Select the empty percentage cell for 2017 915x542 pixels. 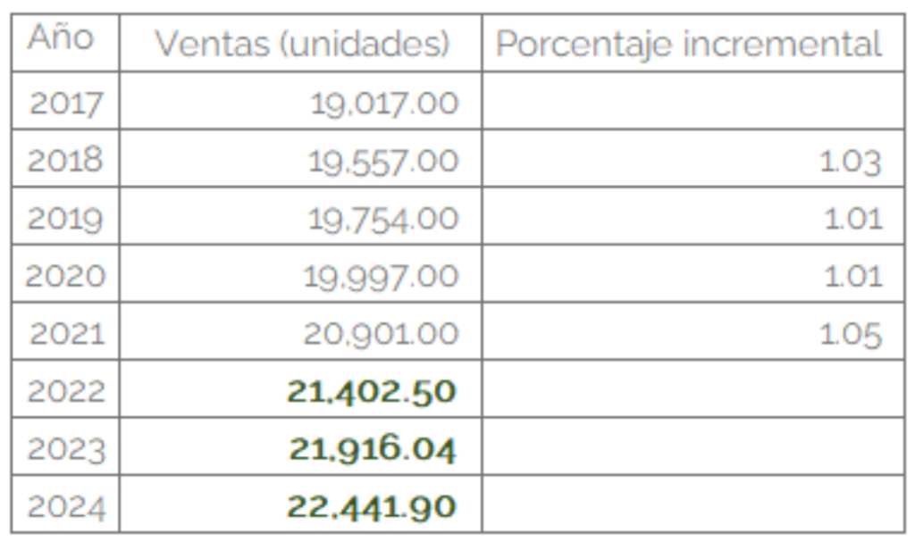tap(693, 101)
